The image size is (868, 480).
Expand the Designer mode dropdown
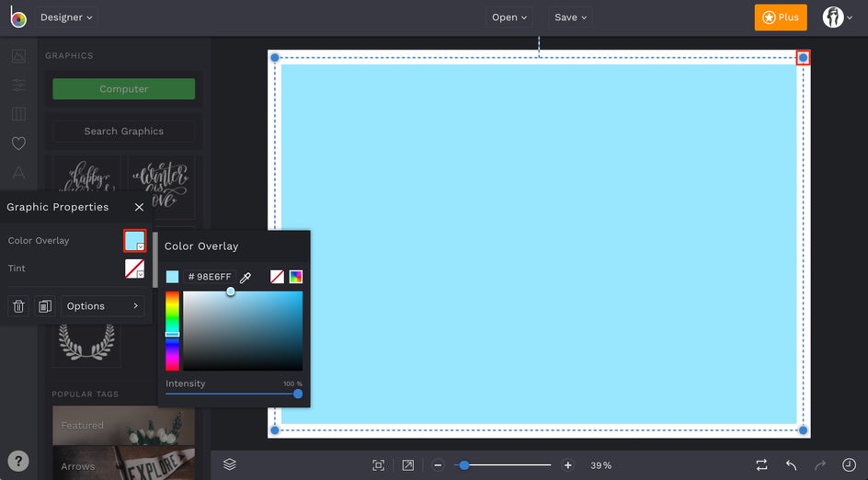click(66, 17)
